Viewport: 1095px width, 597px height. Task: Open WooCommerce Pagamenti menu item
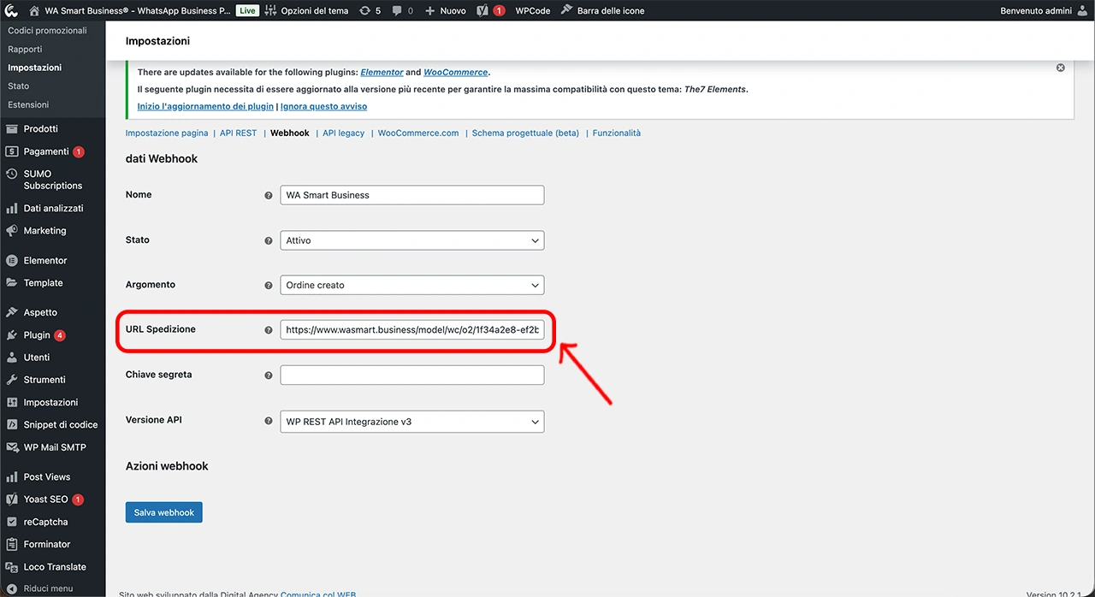(46, 151)
